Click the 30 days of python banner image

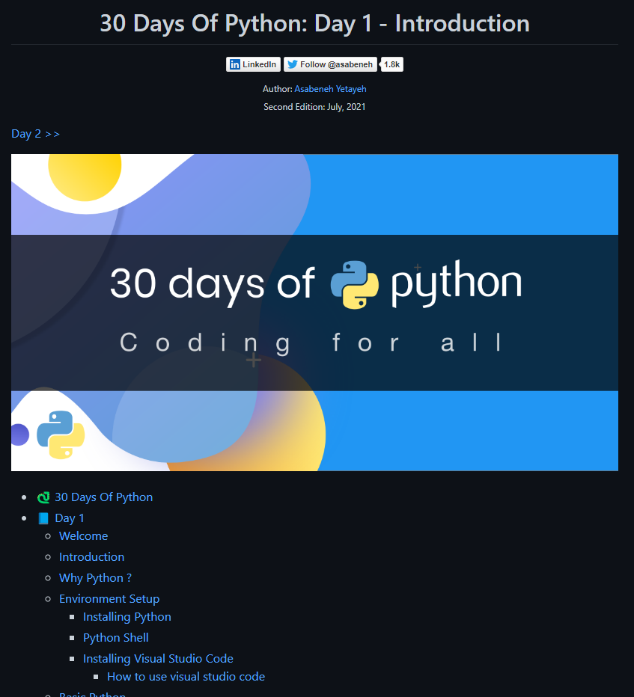pyautogui.click(x=314, y=313)
